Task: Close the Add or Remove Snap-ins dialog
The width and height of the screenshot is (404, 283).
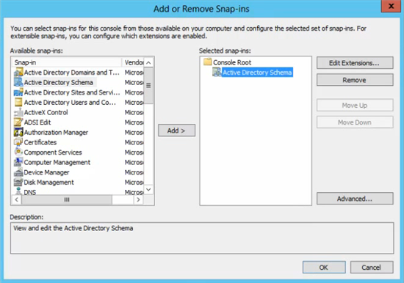Action: click(391, 6)
